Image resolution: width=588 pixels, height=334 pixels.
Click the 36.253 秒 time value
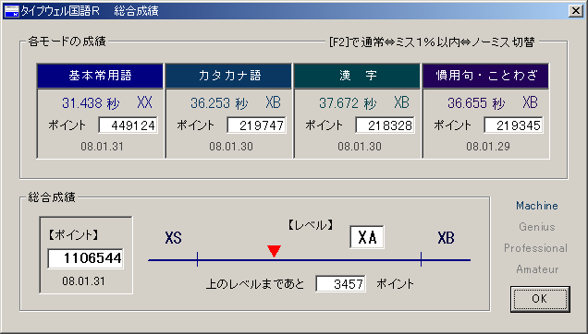219,103
